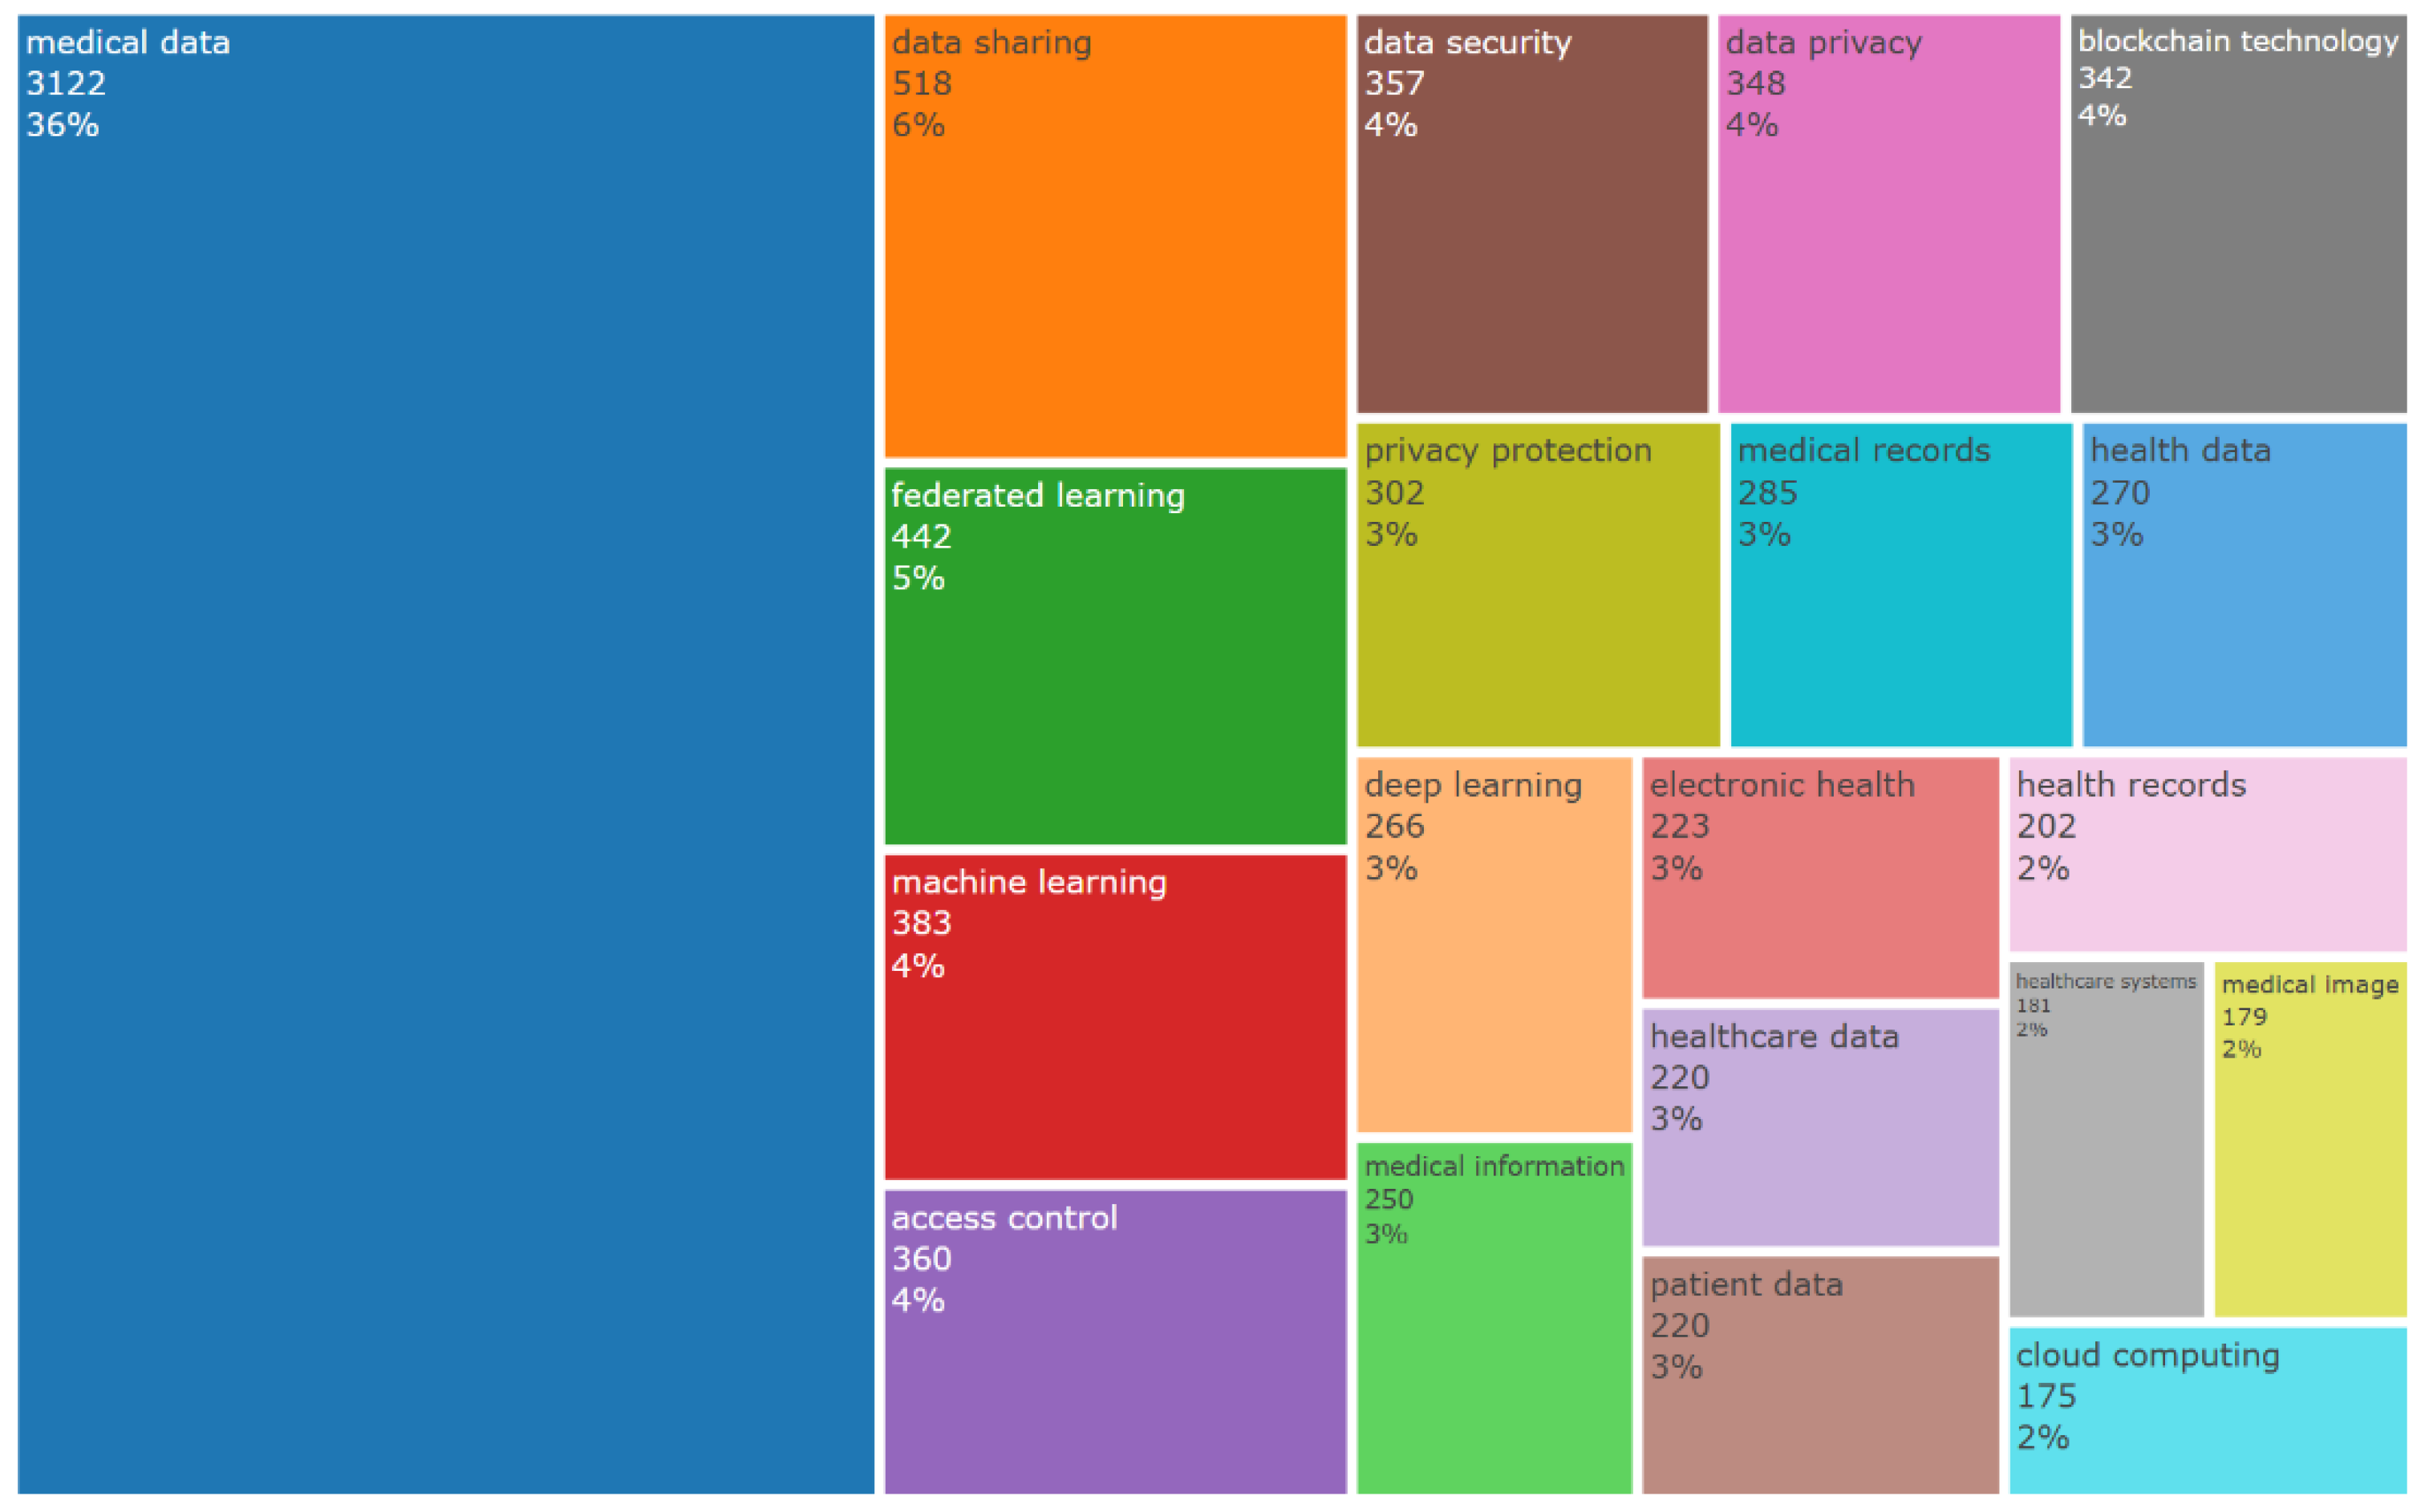Click the count 181 in healthcare systems
Image resolution: width=2425 pixels, height=1512 pixels.
coord(2034,1006)
